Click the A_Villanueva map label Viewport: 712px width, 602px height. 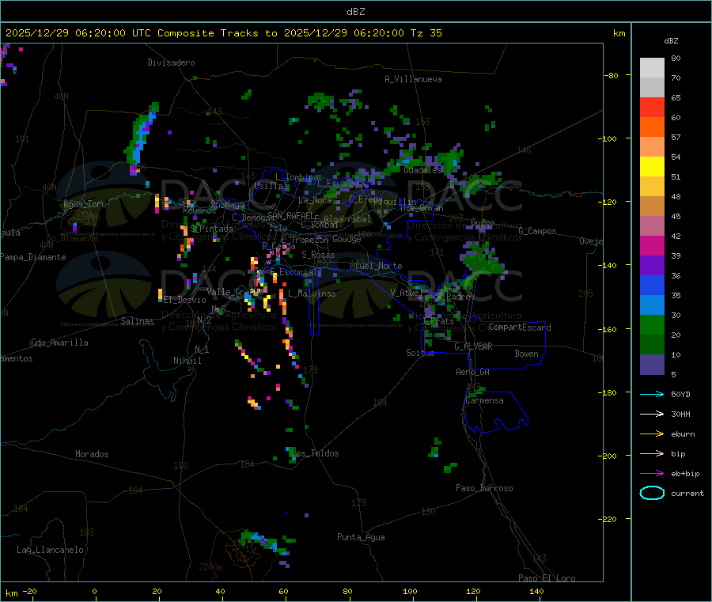pos(413,79)
